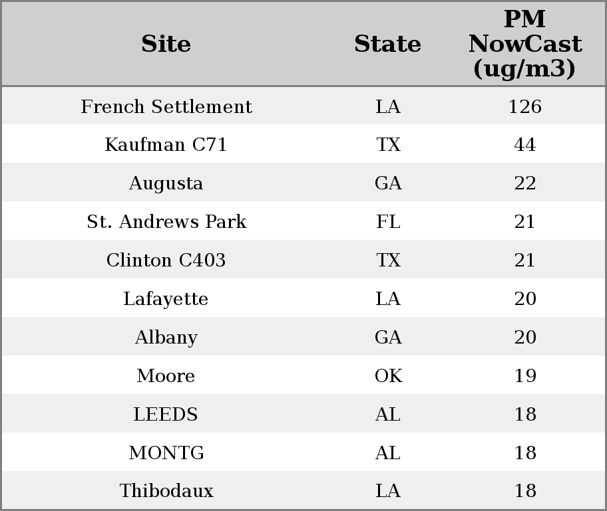The height and width of the screenshot is (511, 607).
Task: Click the 19 NowCast value for Moore
Action: [x=524, y=376]
